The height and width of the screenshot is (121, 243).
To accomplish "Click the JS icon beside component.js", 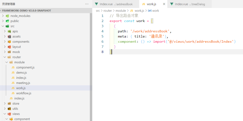I will (x=13, y=67).
